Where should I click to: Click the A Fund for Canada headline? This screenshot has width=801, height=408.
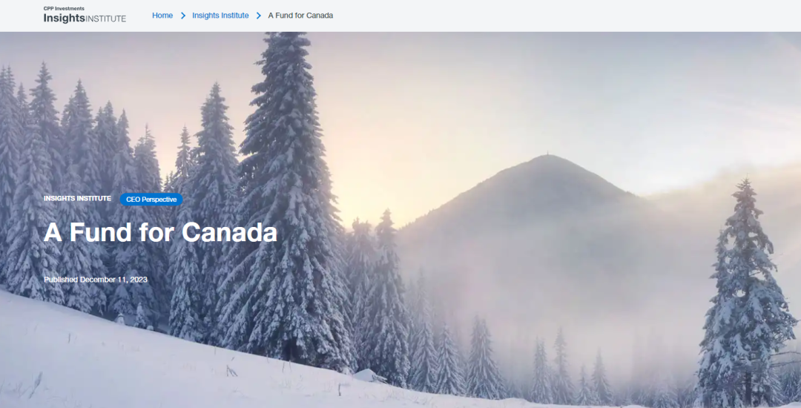160,232
